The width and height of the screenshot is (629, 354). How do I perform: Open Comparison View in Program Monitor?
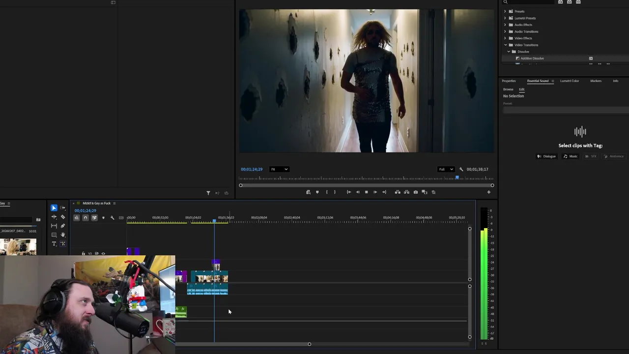tap(425, 192)
